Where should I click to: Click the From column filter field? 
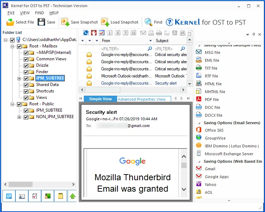[x=127, y=49]
